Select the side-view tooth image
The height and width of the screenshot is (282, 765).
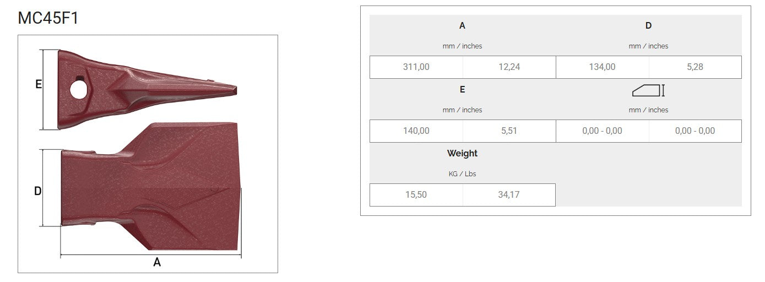point(148,90)
